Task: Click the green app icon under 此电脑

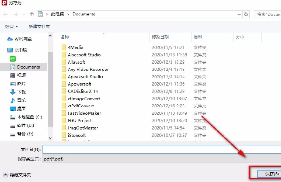Action: 13,59
